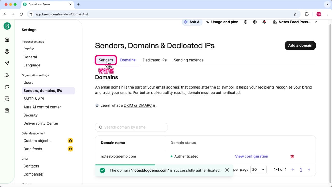Open the notifications bell
Screen dimensions: 332x187
(264, 22)
